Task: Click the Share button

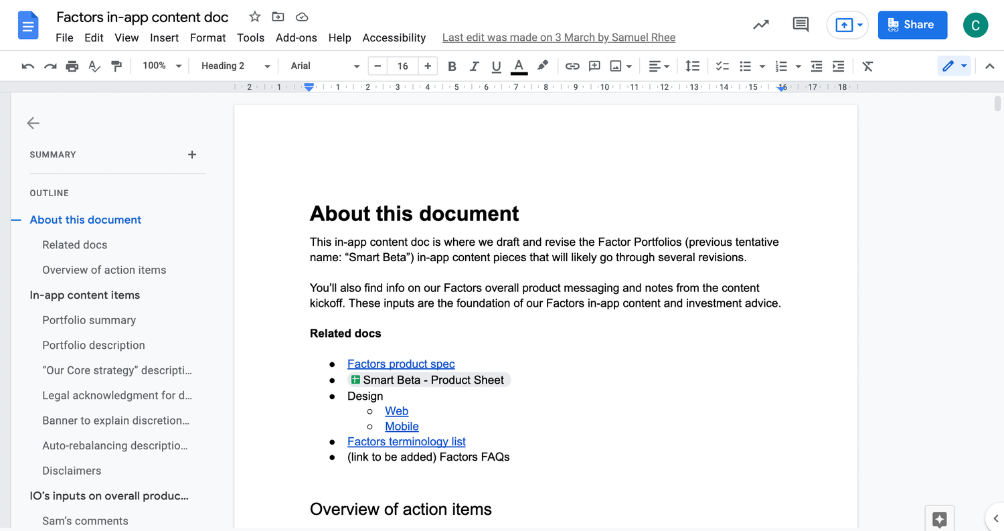Action: click(912, 25)
